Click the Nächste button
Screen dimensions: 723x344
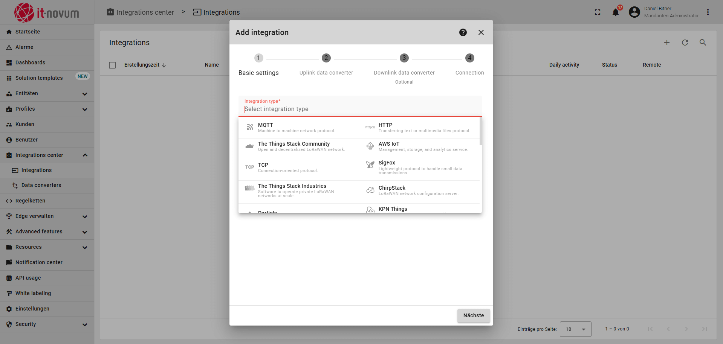click(x=473, y=315)
